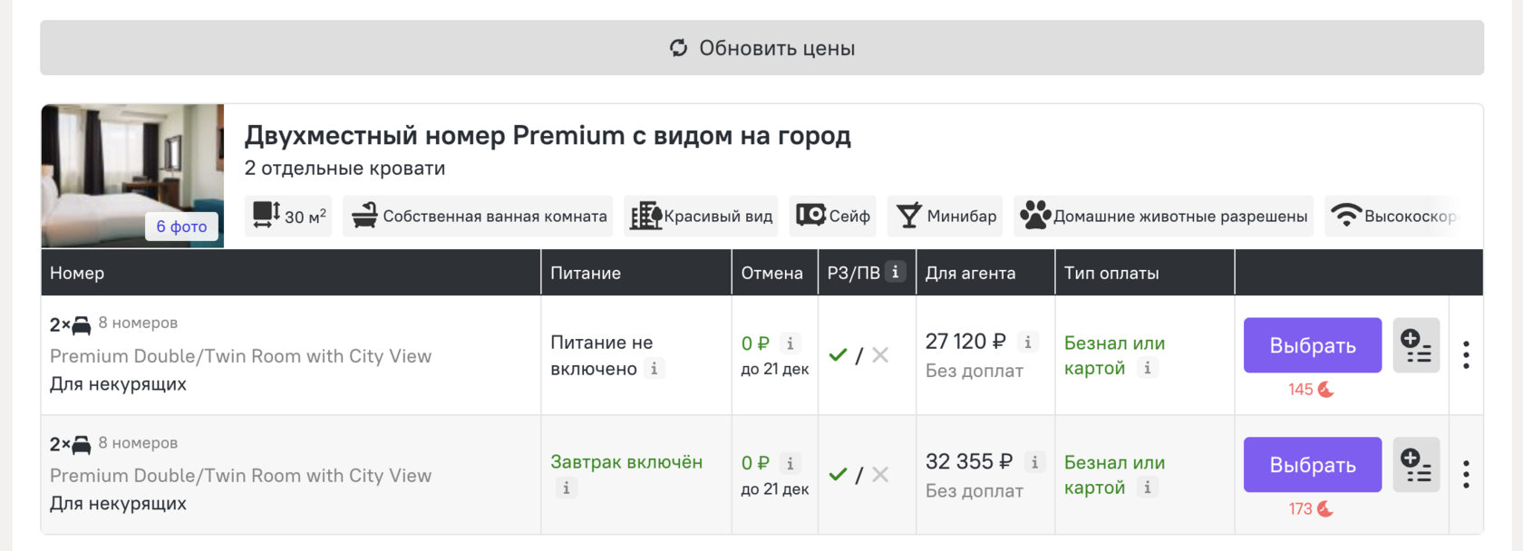Add the breakfast rate to the comparison list
This screenshot has width=1523, height=551.
tap(1416, 465)
